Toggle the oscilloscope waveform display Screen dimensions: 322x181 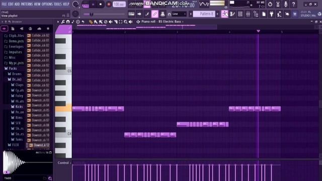[x=204, y=4]
